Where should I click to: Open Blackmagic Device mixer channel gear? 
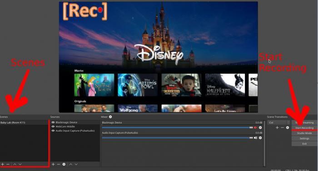260,128
